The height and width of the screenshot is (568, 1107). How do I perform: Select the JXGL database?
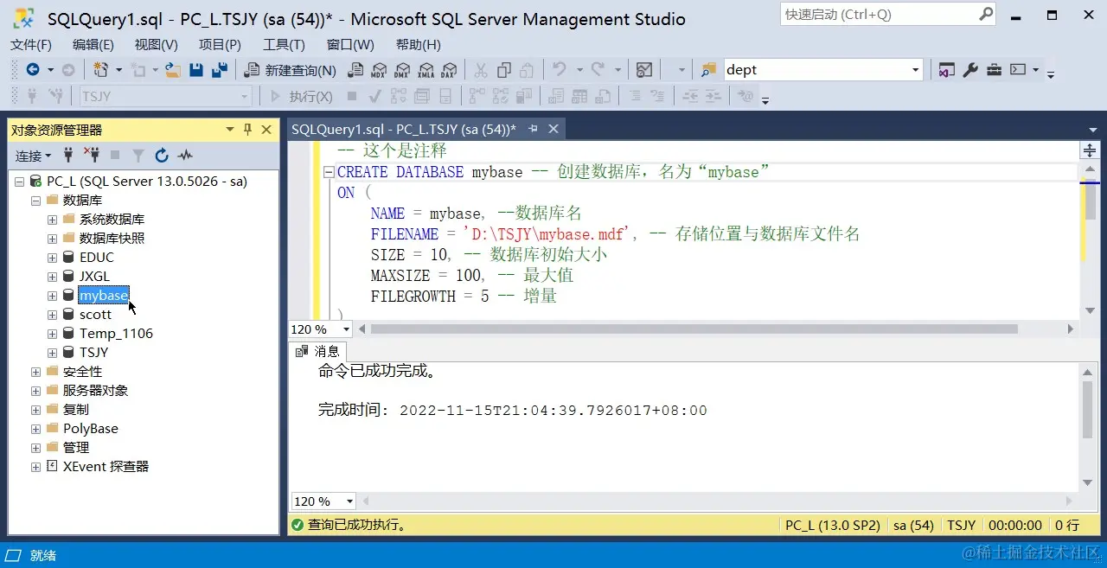(x=94, y=277)
